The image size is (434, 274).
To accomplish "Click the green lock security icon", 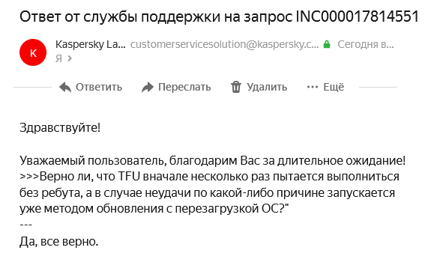I will [x=327, y=44].
